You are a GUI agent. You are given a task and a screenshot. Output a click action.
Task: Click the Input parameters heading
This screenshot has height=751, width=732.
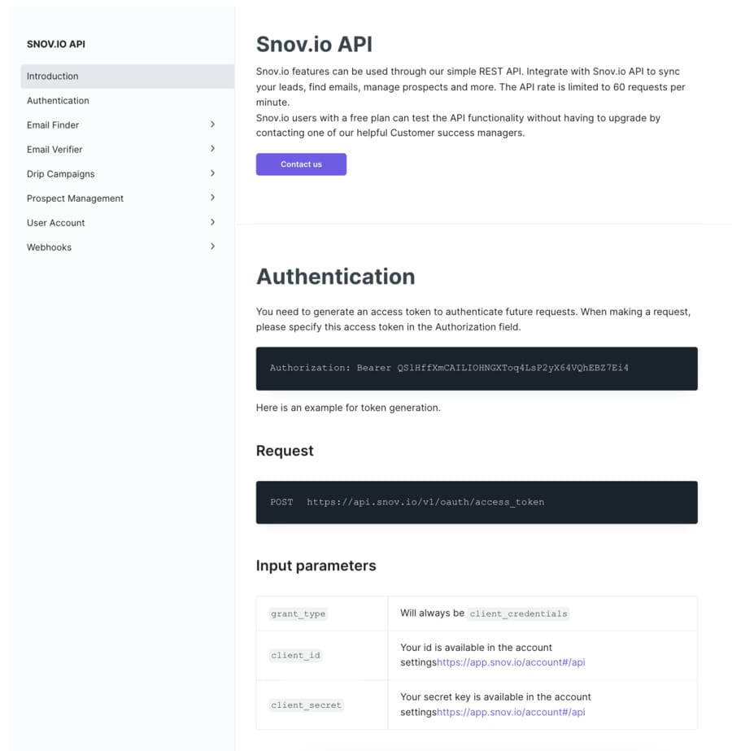pyautogui.click(x=316, y=565)
